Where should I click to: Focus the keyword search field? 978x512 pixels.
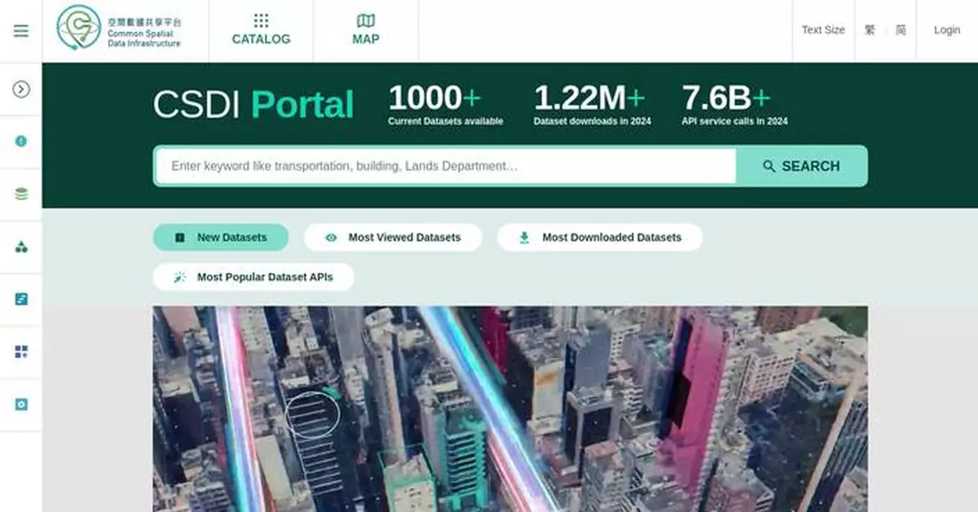(x=446, y=166)
